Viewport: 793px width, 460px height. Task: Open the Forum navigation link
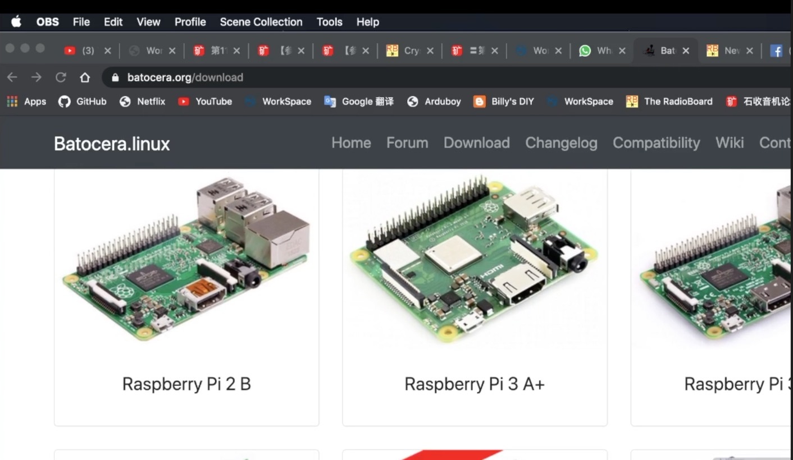tap(407, 143)
